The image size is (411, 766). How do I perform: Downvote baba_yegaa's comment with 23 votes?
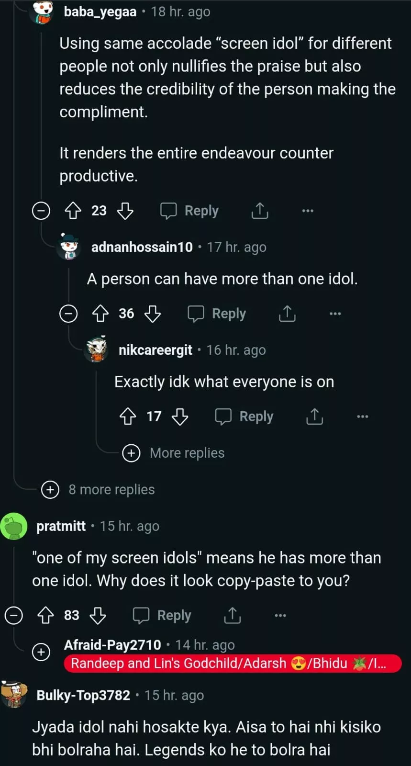click(125, 211)
